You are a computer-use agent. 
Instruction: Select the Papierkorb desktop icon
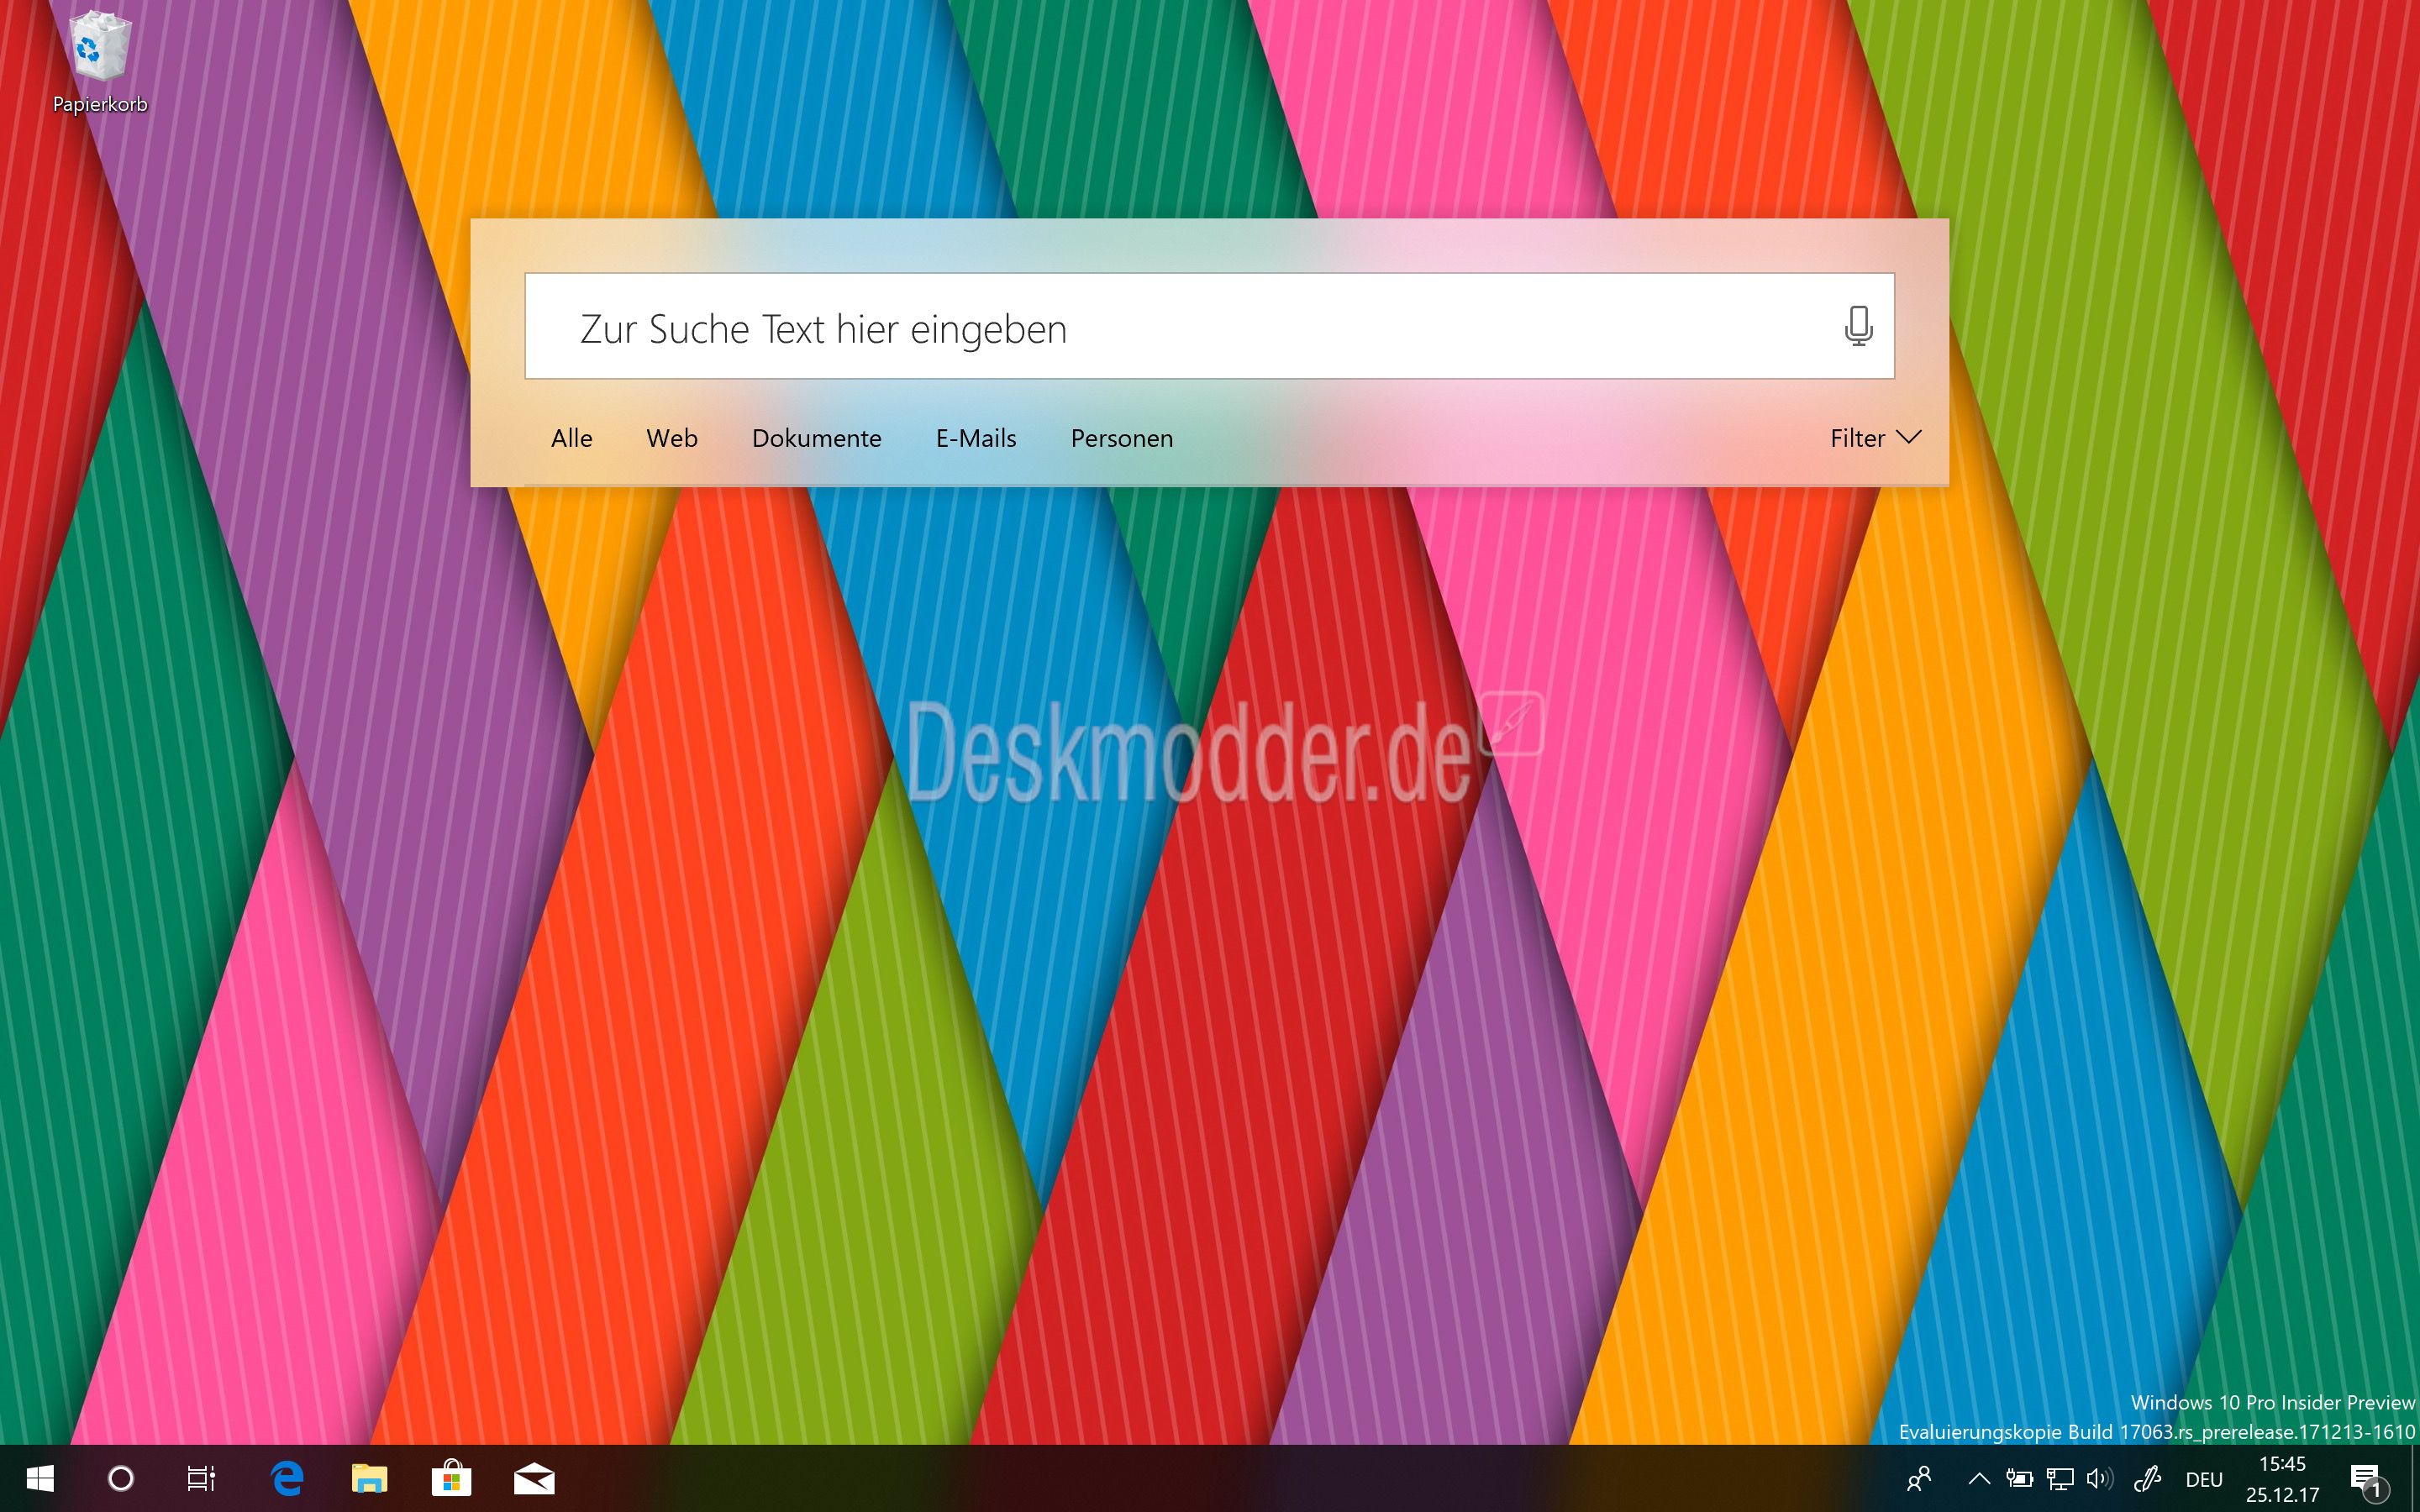click(x=100, y=62)
